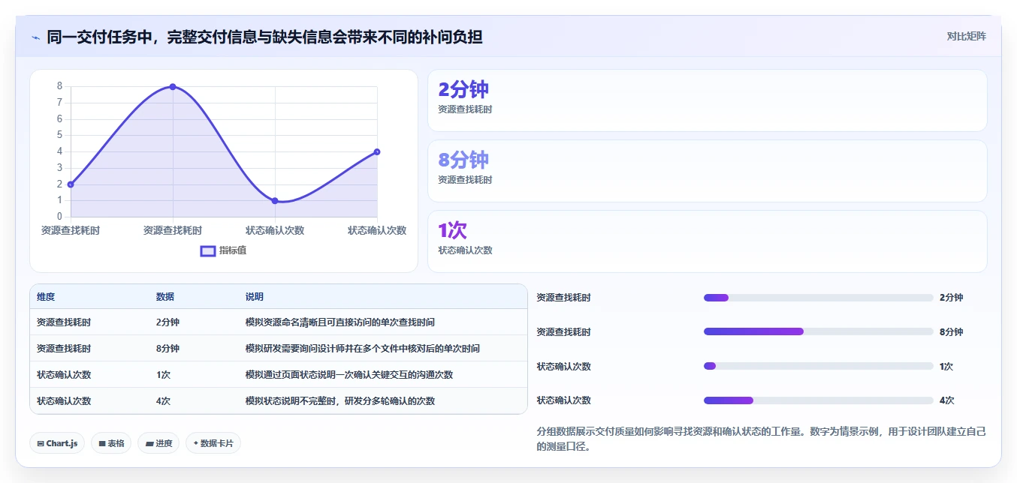The height and width of the screenshot is (483, 1017).
Task: Select the description starting 模拟研发需要询问设计师
Action: (363, 349)
